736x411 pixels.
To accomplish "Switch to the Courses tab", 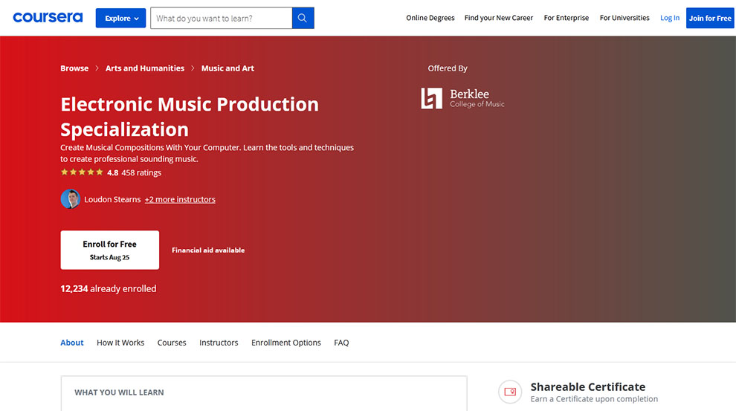I will pos(172,343).
